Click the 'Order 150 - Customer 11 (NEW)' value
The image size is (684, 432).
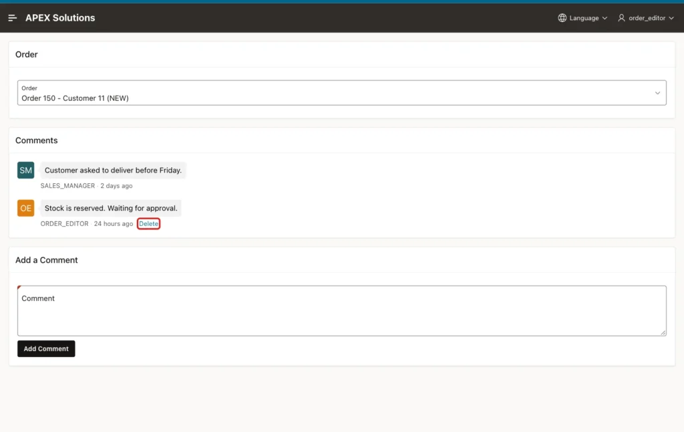coord(75,98)
